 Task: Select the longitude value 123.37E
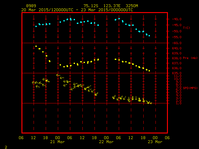click(112, 6)
